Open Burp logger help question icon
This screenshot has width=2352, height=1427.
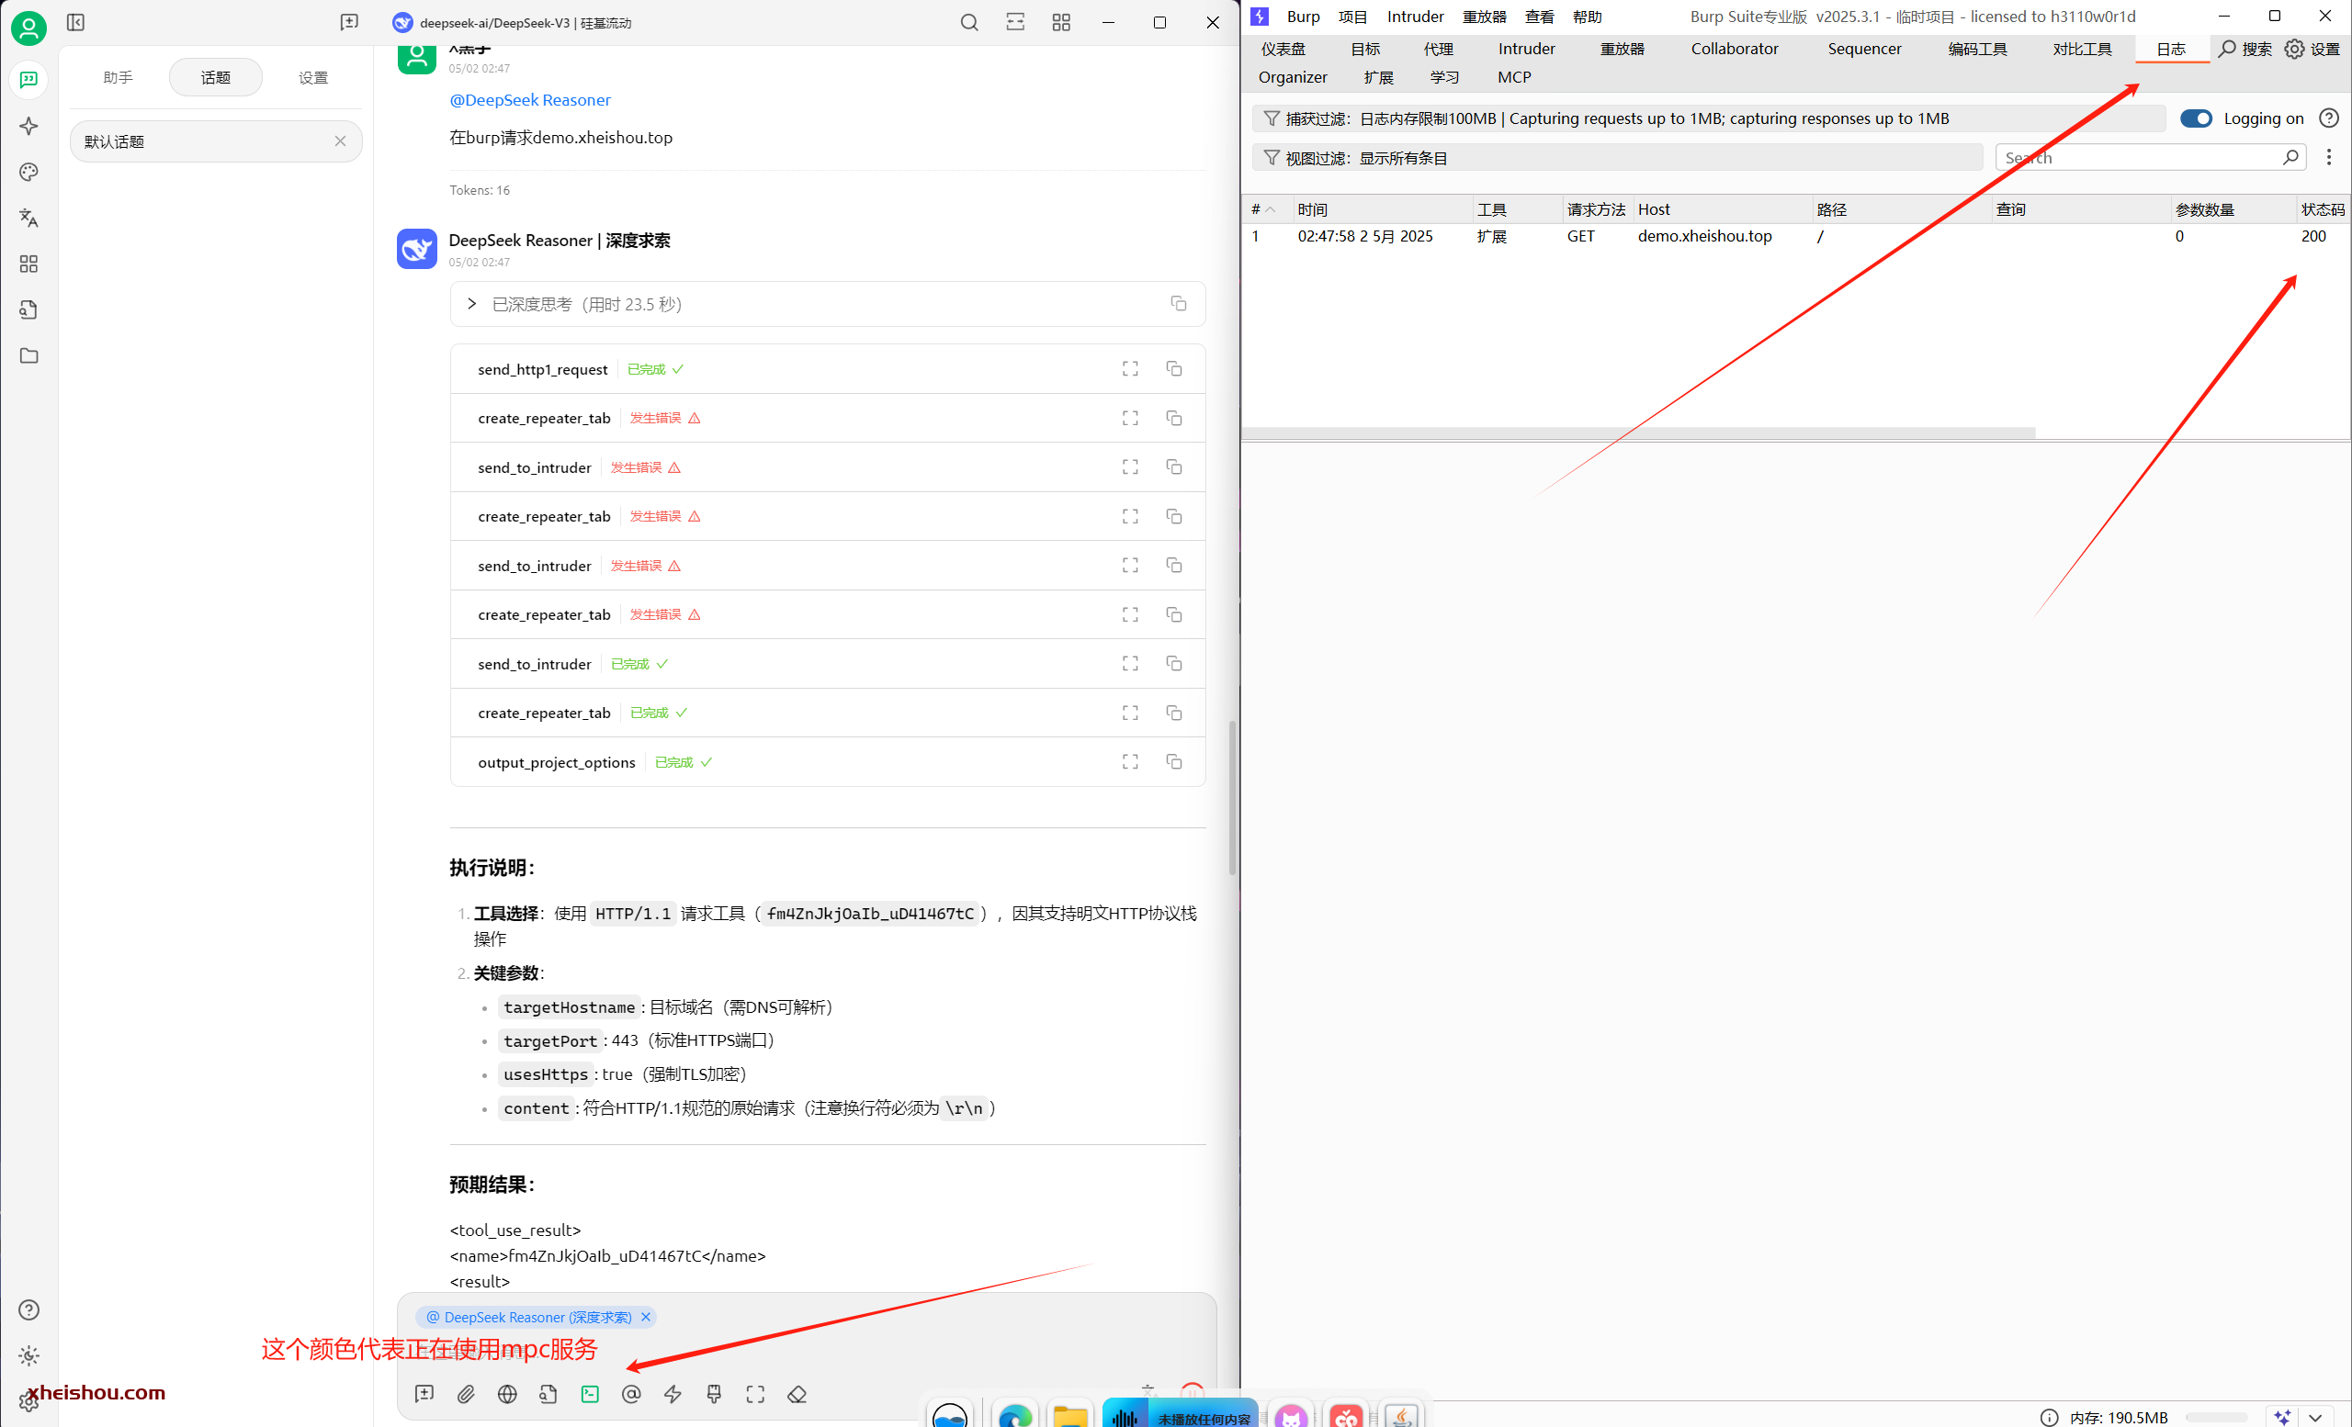[2329, 118]
